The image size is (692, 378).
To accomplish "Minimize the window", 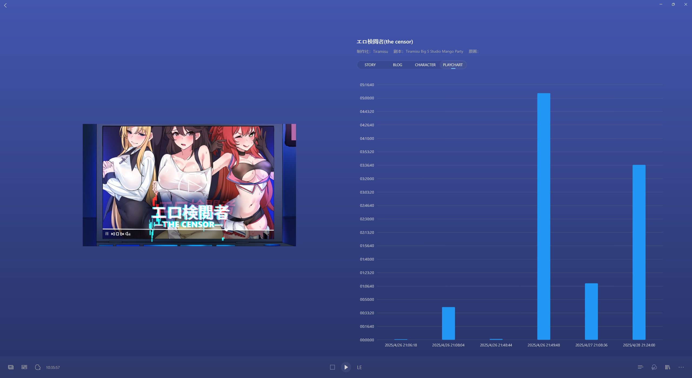I will (x=661, y=4).
